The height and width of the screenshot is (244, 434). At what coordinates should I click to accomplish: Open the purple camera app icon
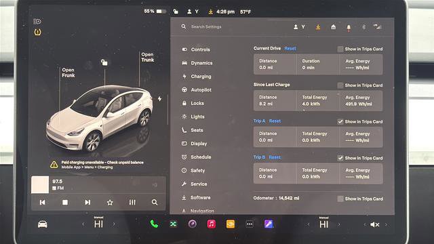(193, 224)
